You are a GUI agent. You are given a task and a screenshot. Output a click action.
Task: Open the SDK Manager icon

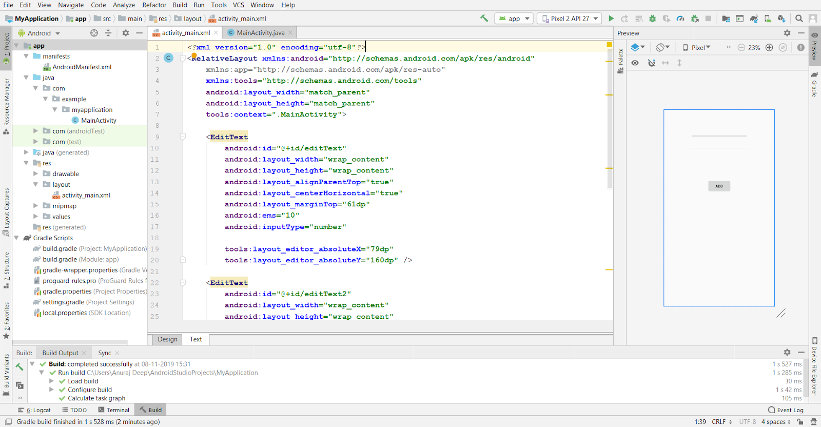[781, 18]
